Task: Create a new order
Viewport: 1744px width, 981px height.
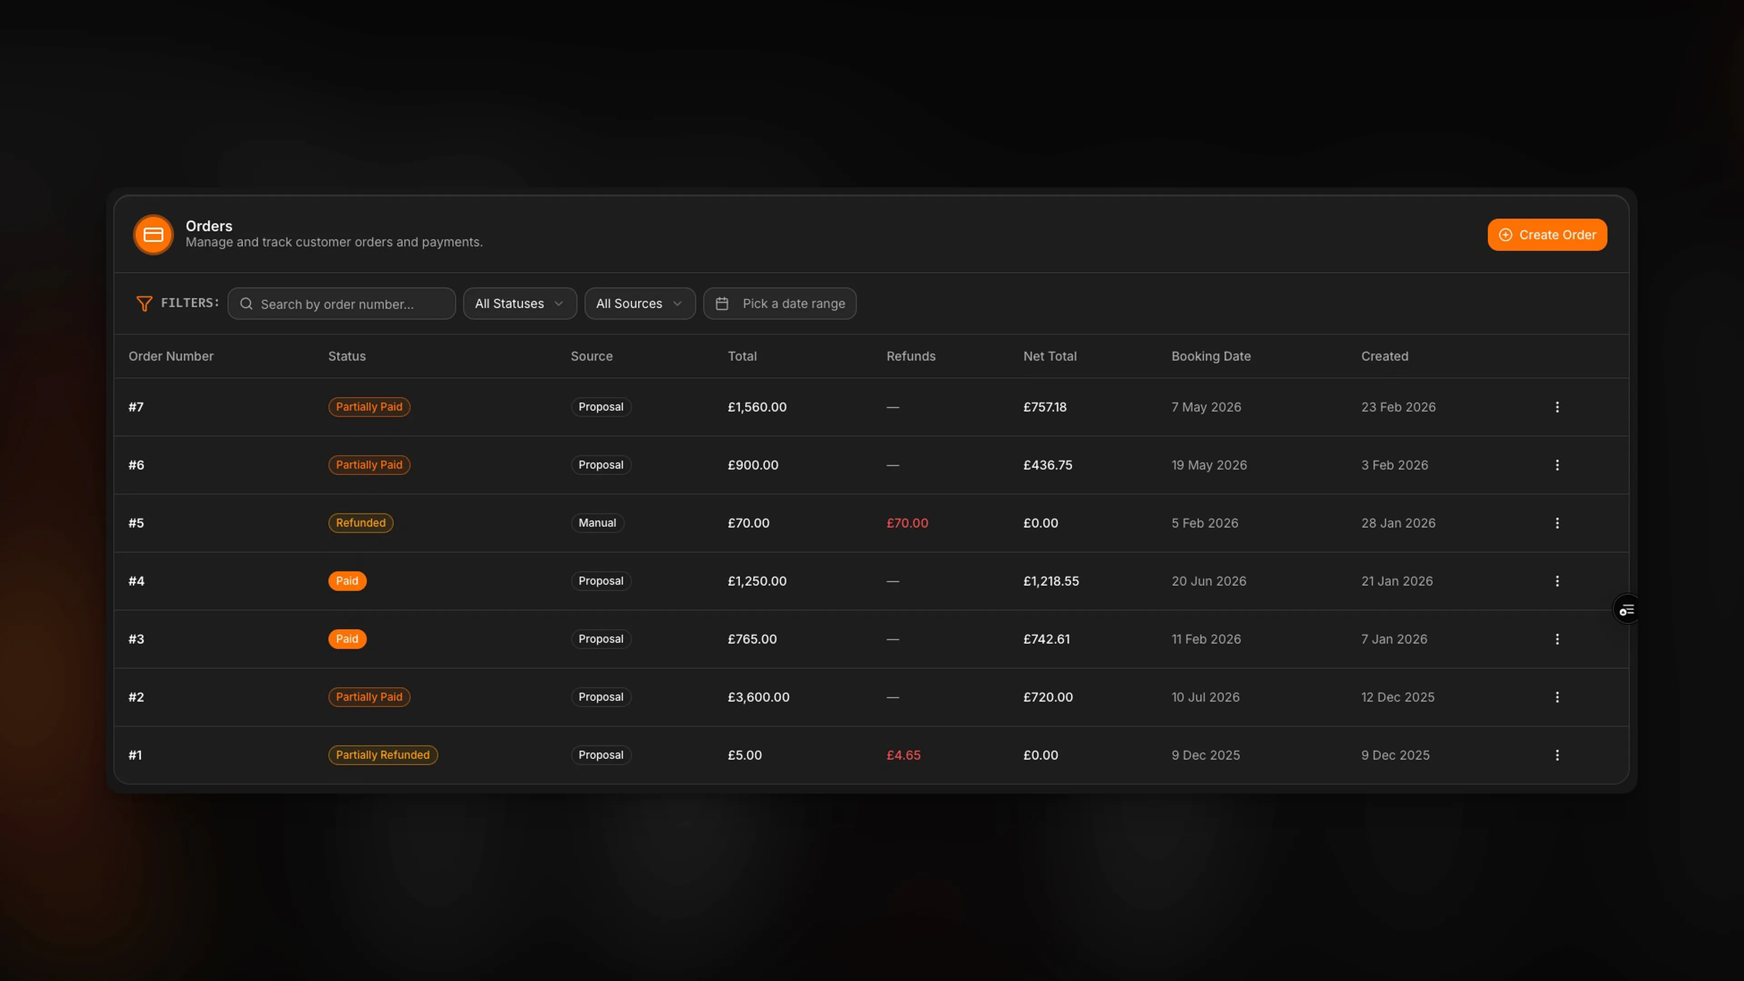Action: 1546,234
